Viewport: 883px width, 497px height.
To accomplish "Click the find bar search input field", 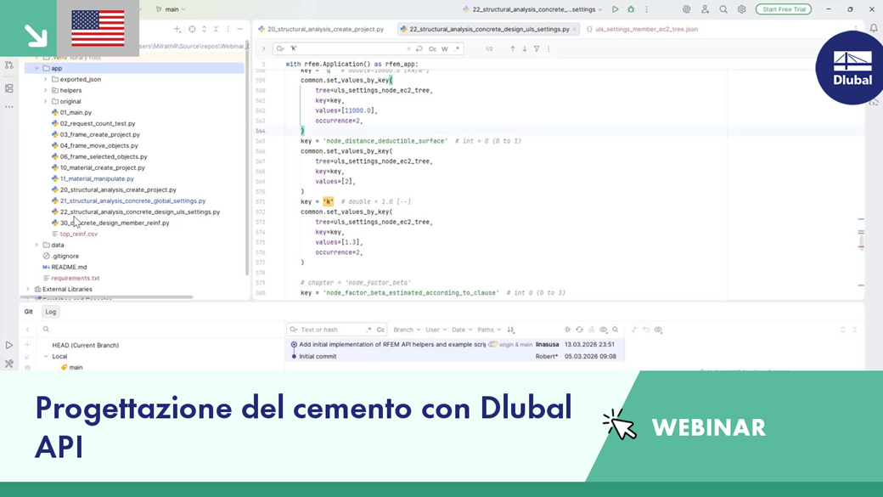I will (346, 49).
